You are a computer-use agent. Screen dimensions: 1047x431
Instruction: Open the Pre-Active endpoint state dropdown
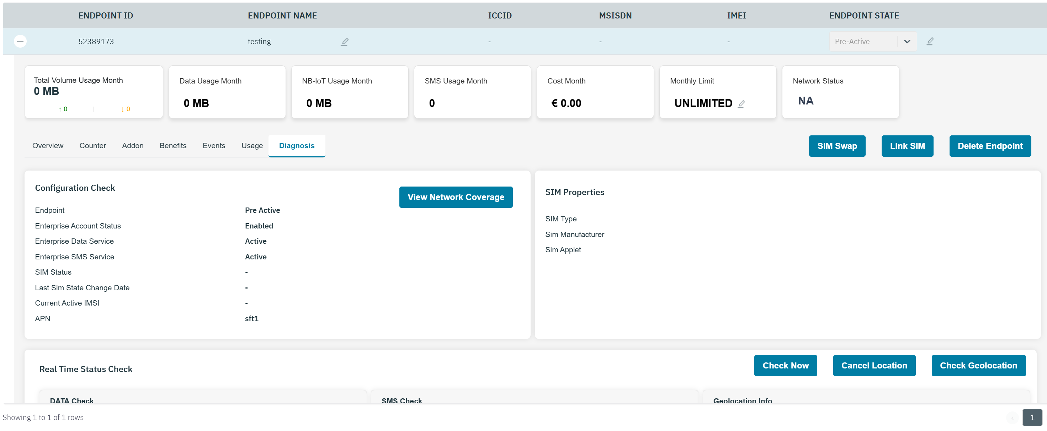863,42
